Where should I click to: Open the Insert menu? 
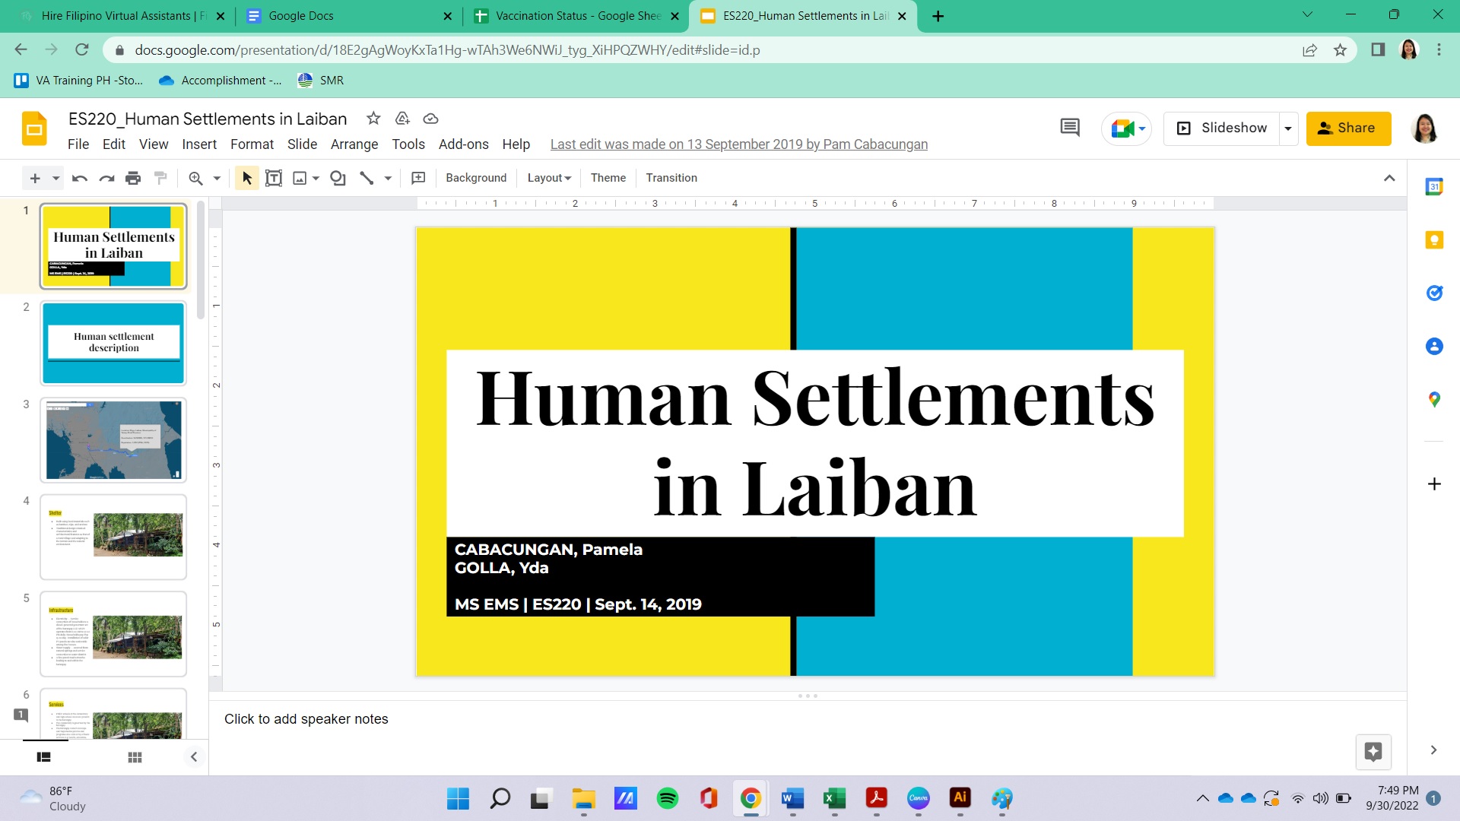(x=198, y=144)
